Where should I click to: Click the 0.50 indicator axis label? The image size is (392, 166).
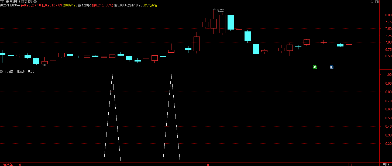pos(388,118)
